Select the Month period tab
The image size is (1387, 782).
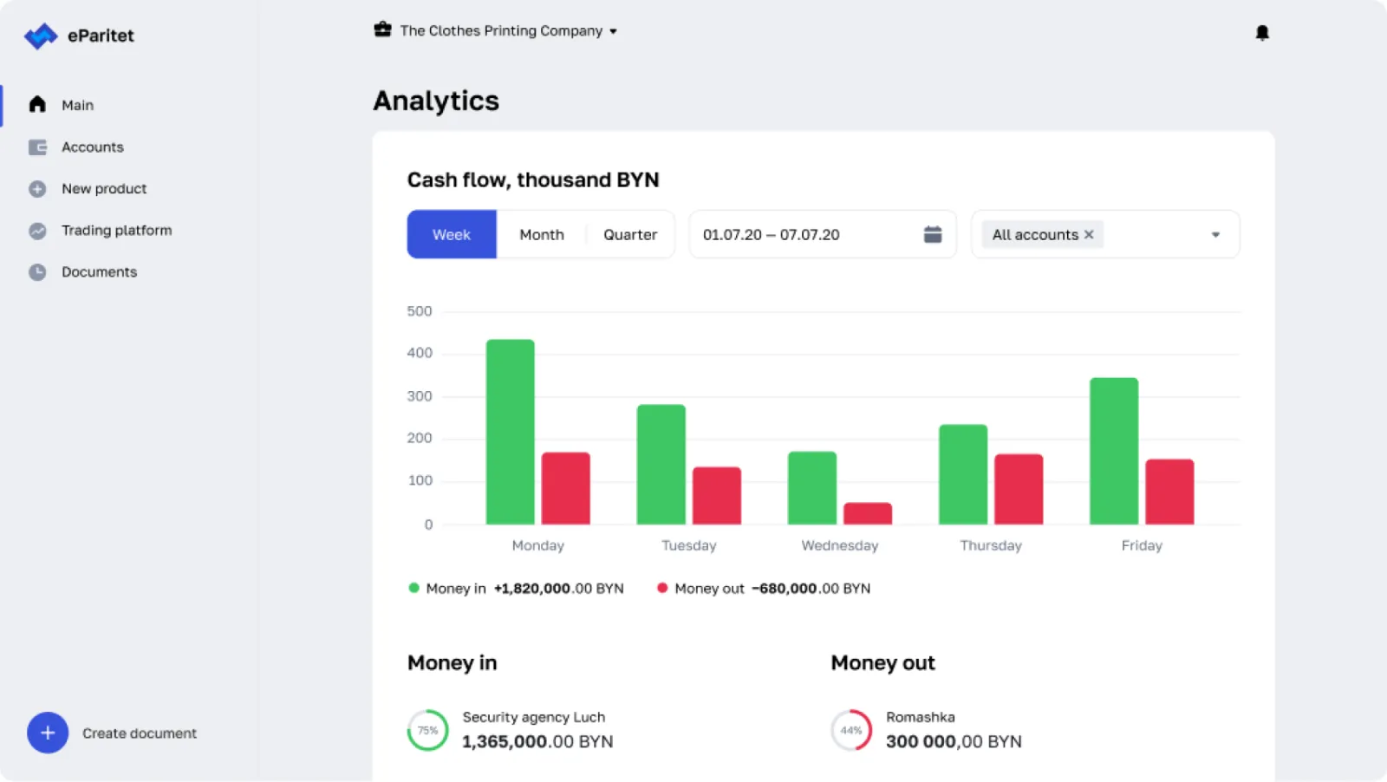click(542, 235)
